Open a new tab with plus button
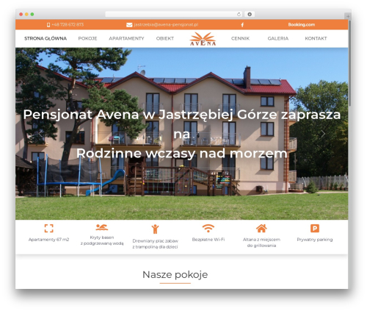Screen dimensions: 367x311 348,16
